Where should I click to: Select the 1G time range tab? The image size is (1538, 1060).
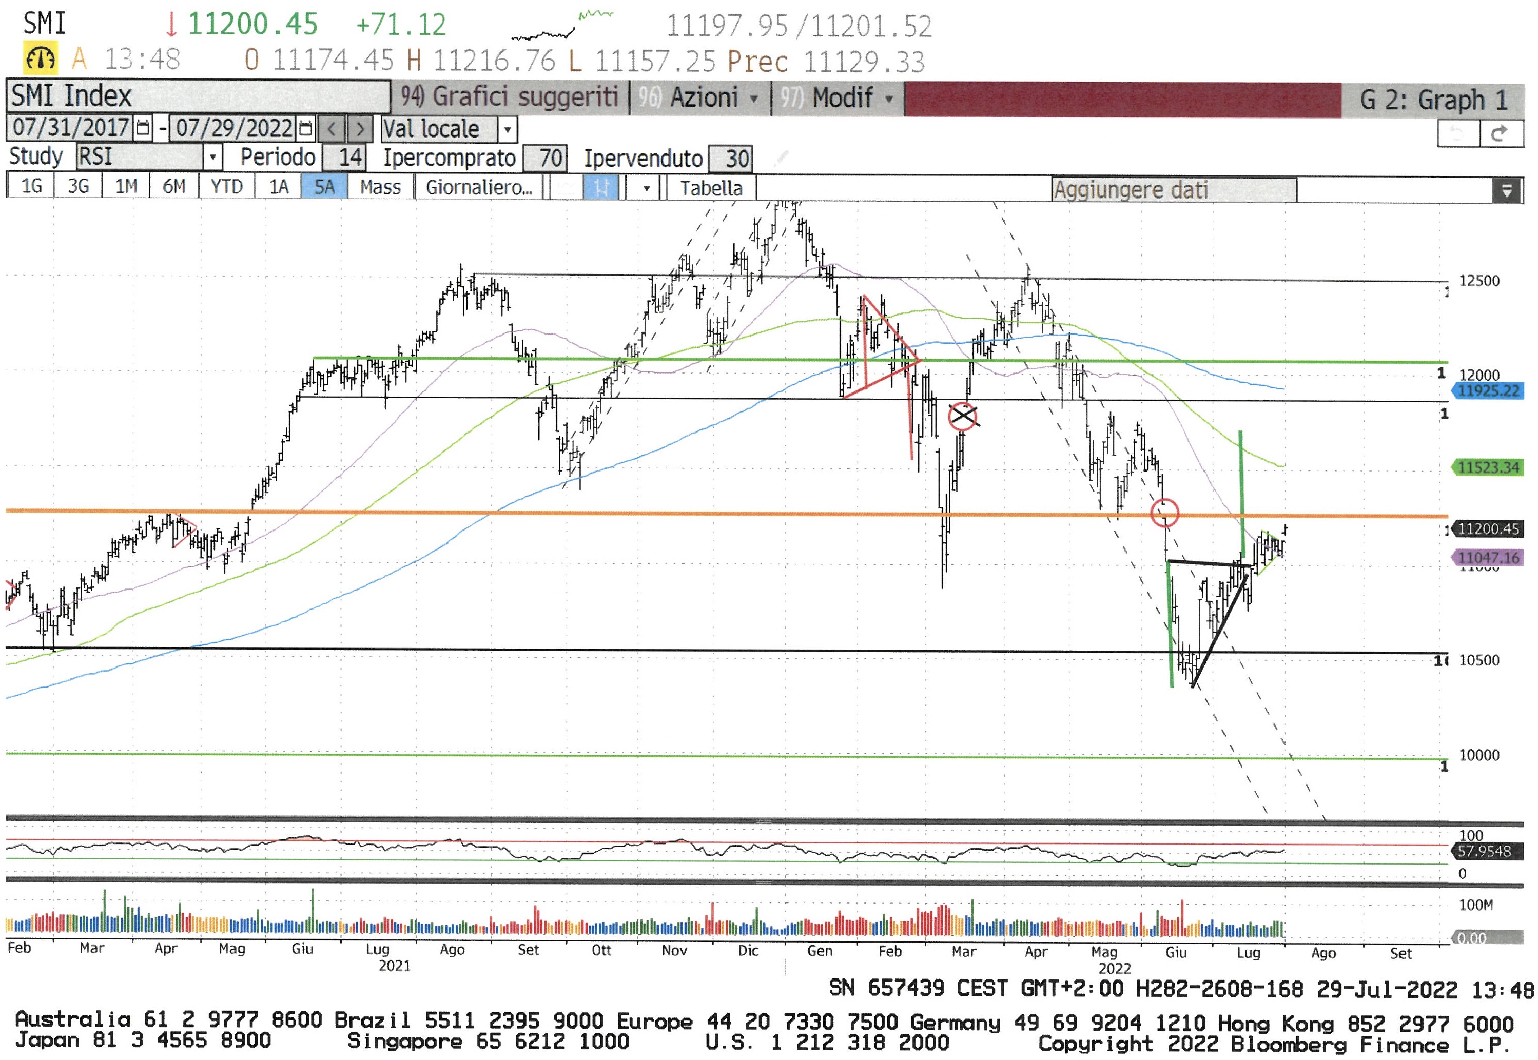pos(31,186)
